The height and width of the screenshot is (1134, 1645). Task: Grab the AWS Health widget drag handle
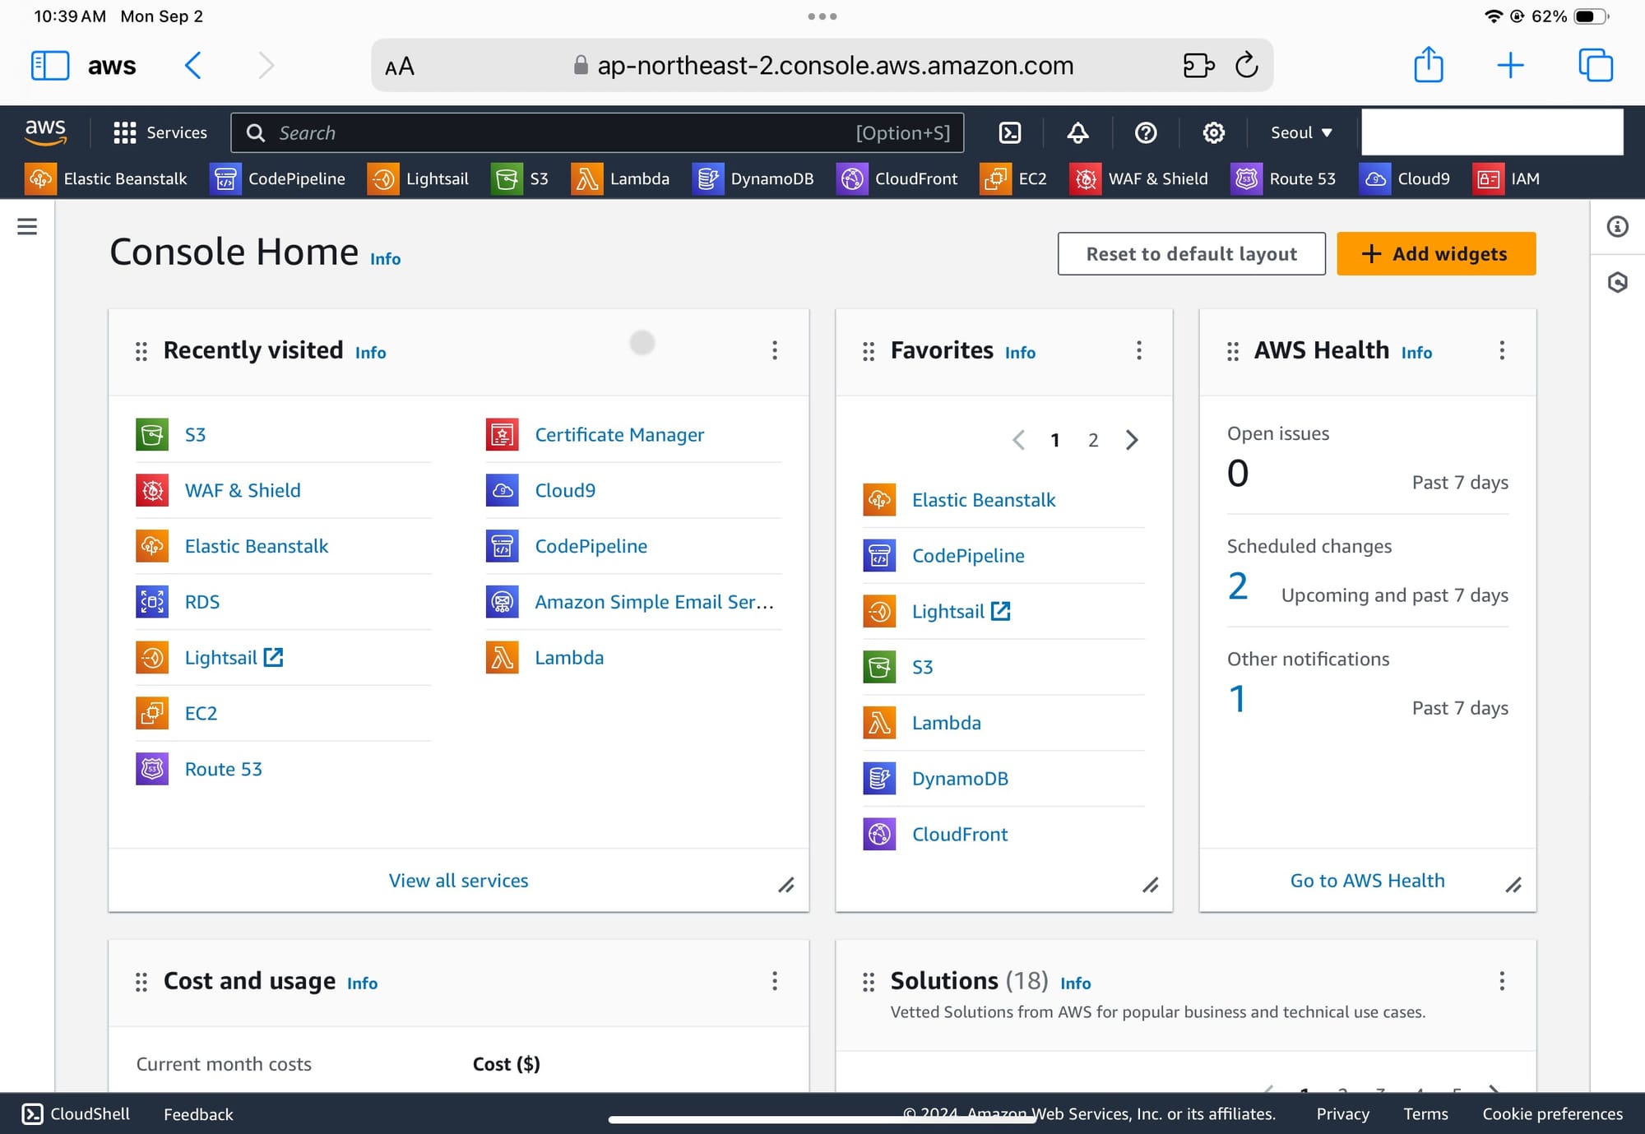coord(1232,352)
